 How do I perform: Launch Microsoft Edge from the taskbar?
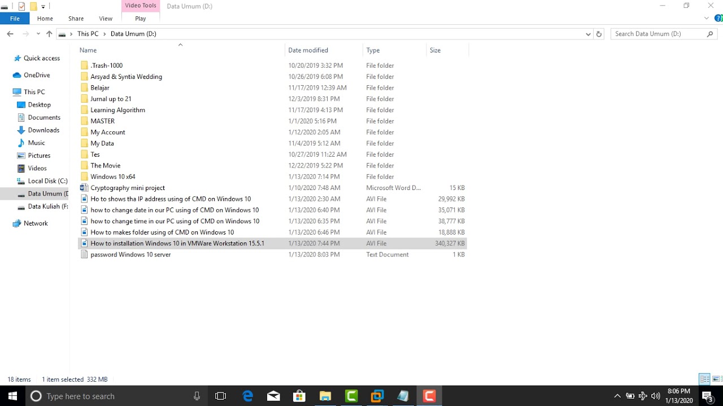pos(247,396)
